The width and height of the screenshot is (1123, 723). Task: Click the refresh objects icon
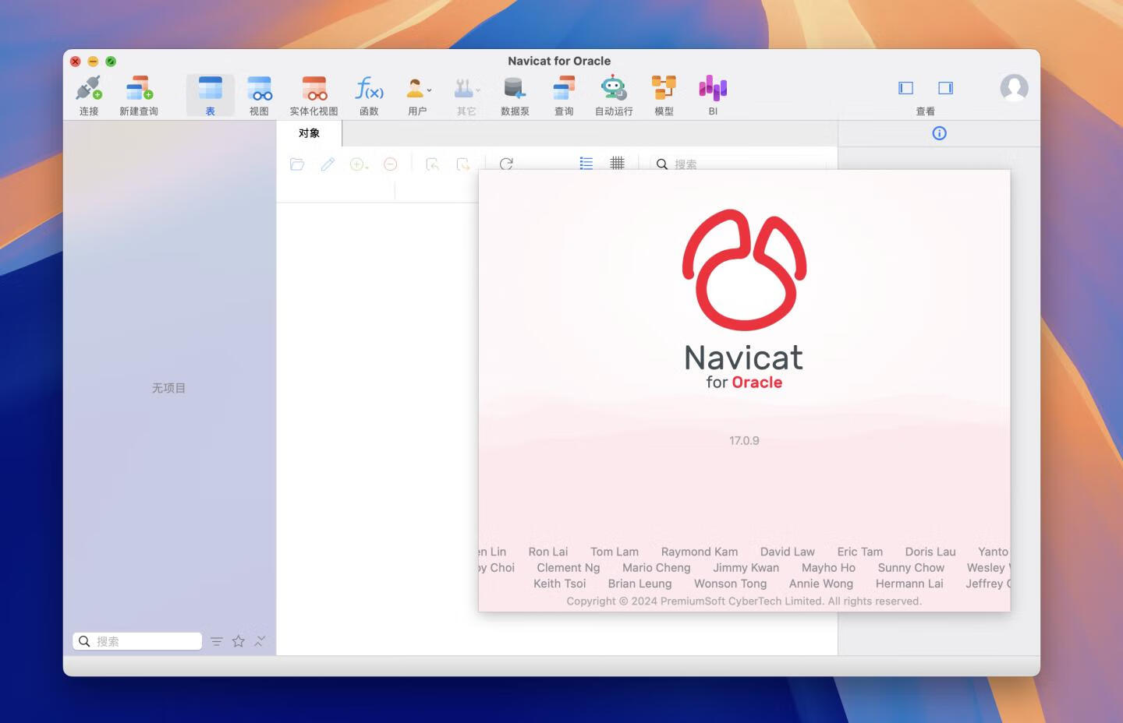click(x=506, y=164)
